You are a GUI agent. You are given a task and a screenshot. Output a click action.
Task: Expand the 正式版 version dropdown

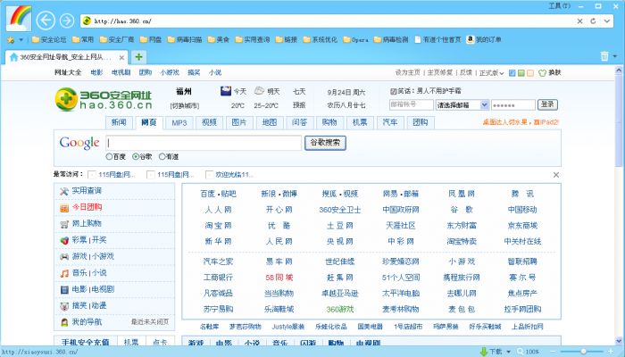pyautogui.click(x=491, y=73)
